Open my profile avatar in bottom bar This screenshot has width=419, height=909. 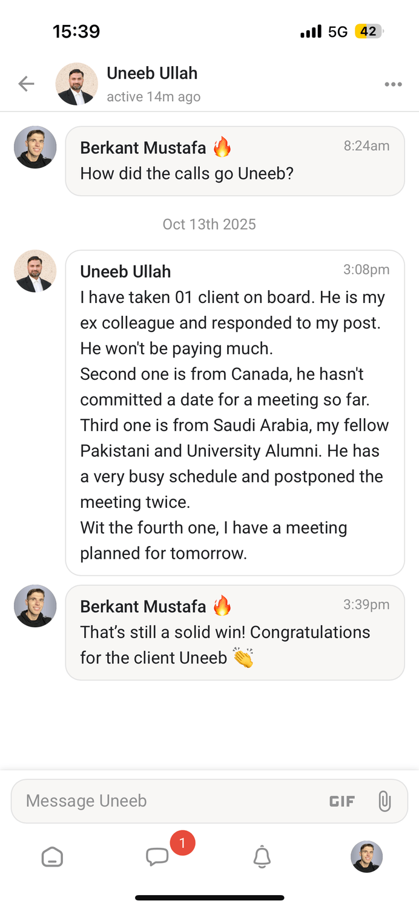[x=366, y=856]
